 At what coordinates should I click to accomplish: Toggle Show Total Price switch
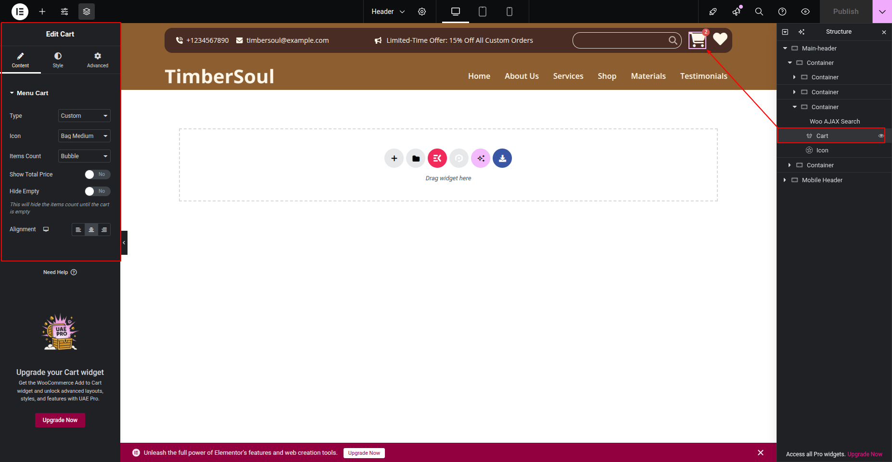97,175
